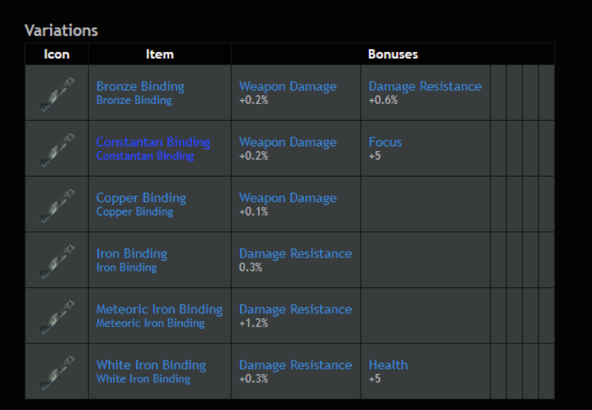The image size is (592, 410).
Task: Click the Constantan Binding item icon
Action: tap(57, 150)
